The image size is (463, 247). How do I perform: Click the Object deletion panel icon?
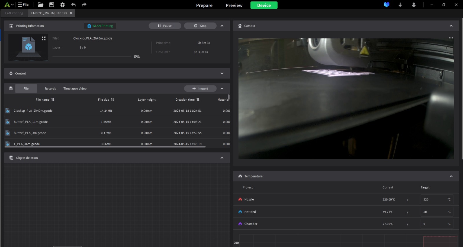tap(12, 158)
